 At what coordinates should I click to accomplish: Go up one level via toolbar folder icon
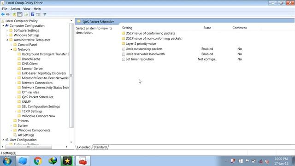click(x=14, y=14)
